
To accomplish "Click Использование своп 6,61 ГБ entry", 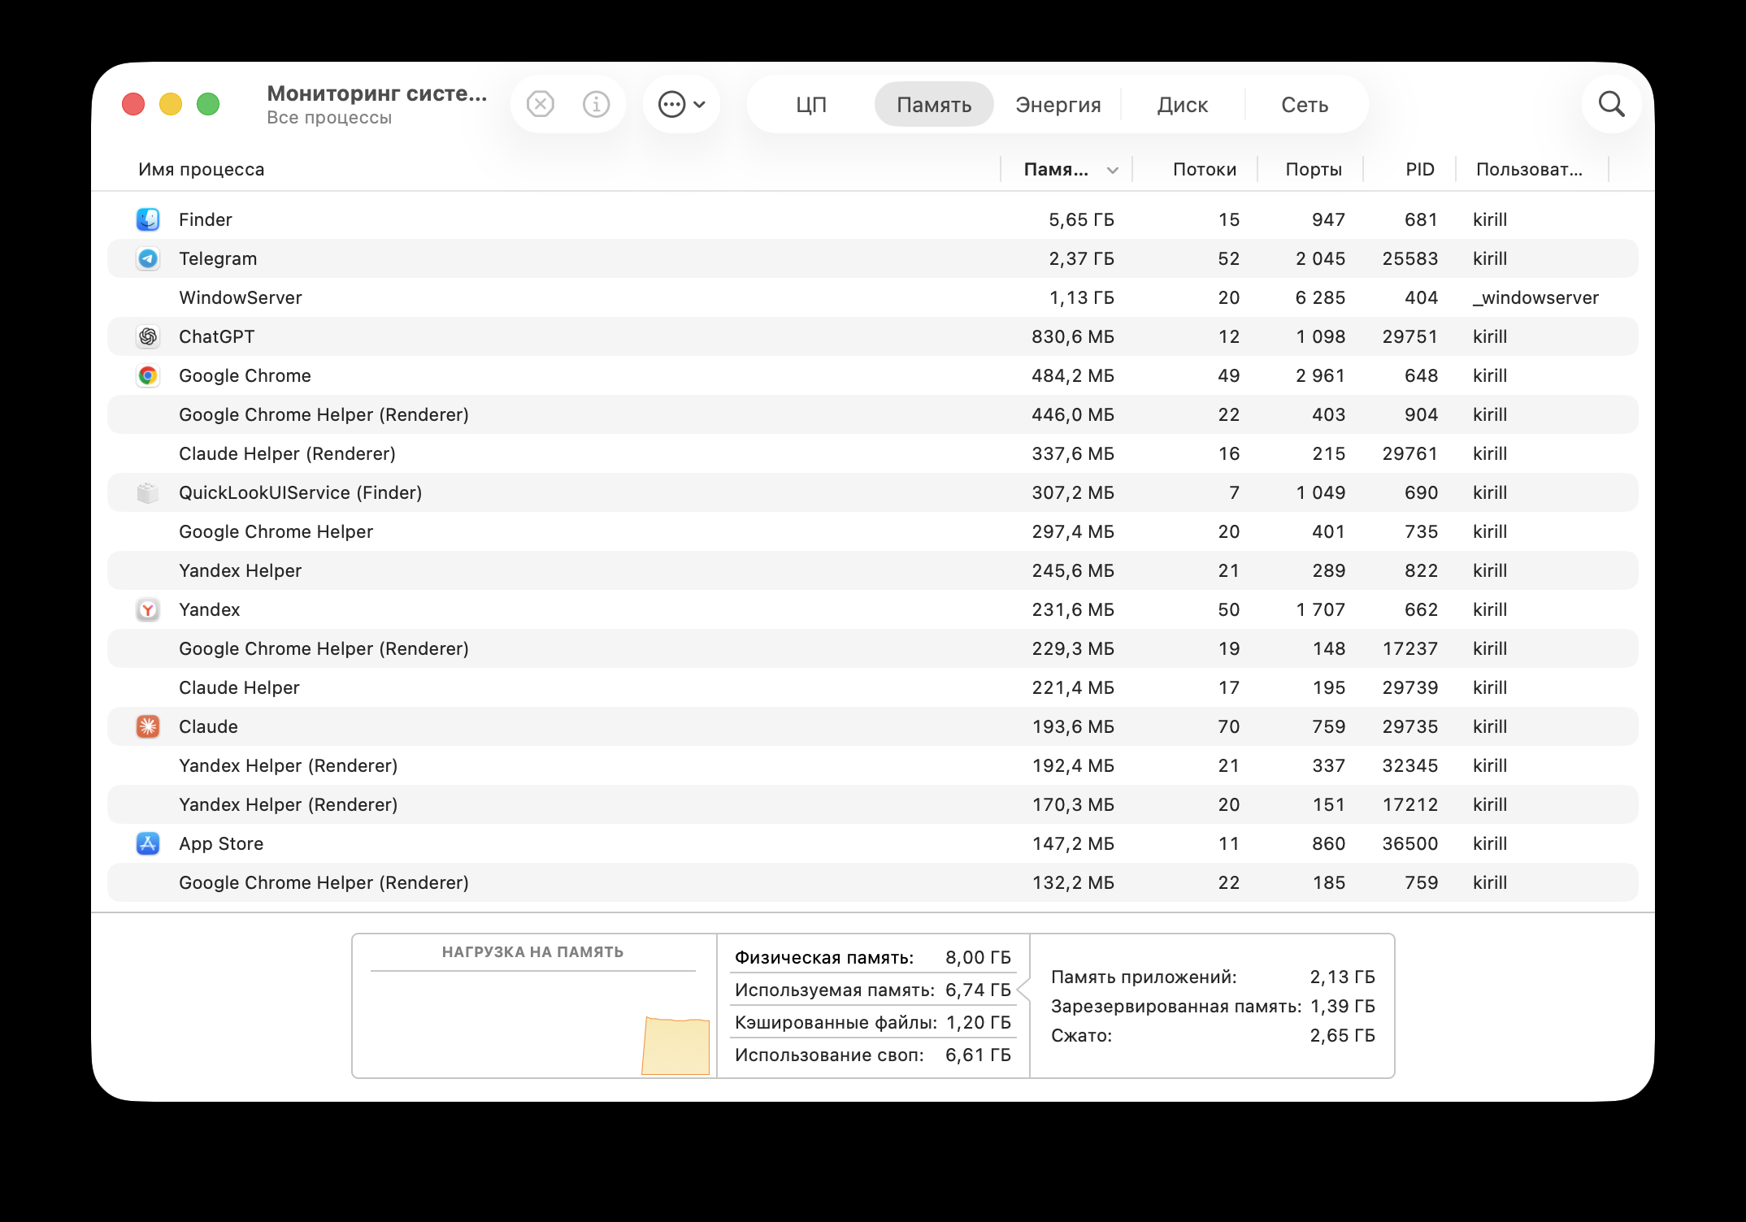I will click(872, 1055).
